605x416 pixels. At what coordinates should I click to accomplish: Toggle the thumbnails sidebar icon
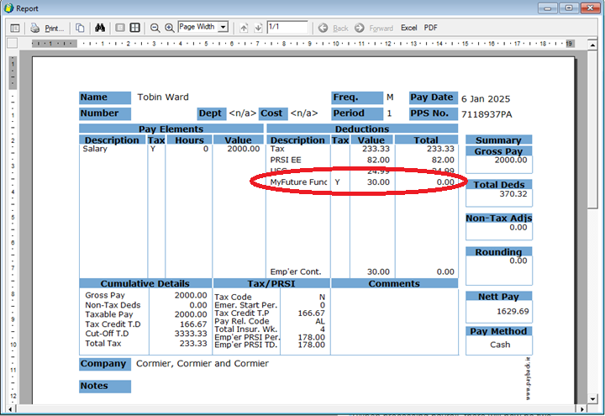(x=15, y=28)
